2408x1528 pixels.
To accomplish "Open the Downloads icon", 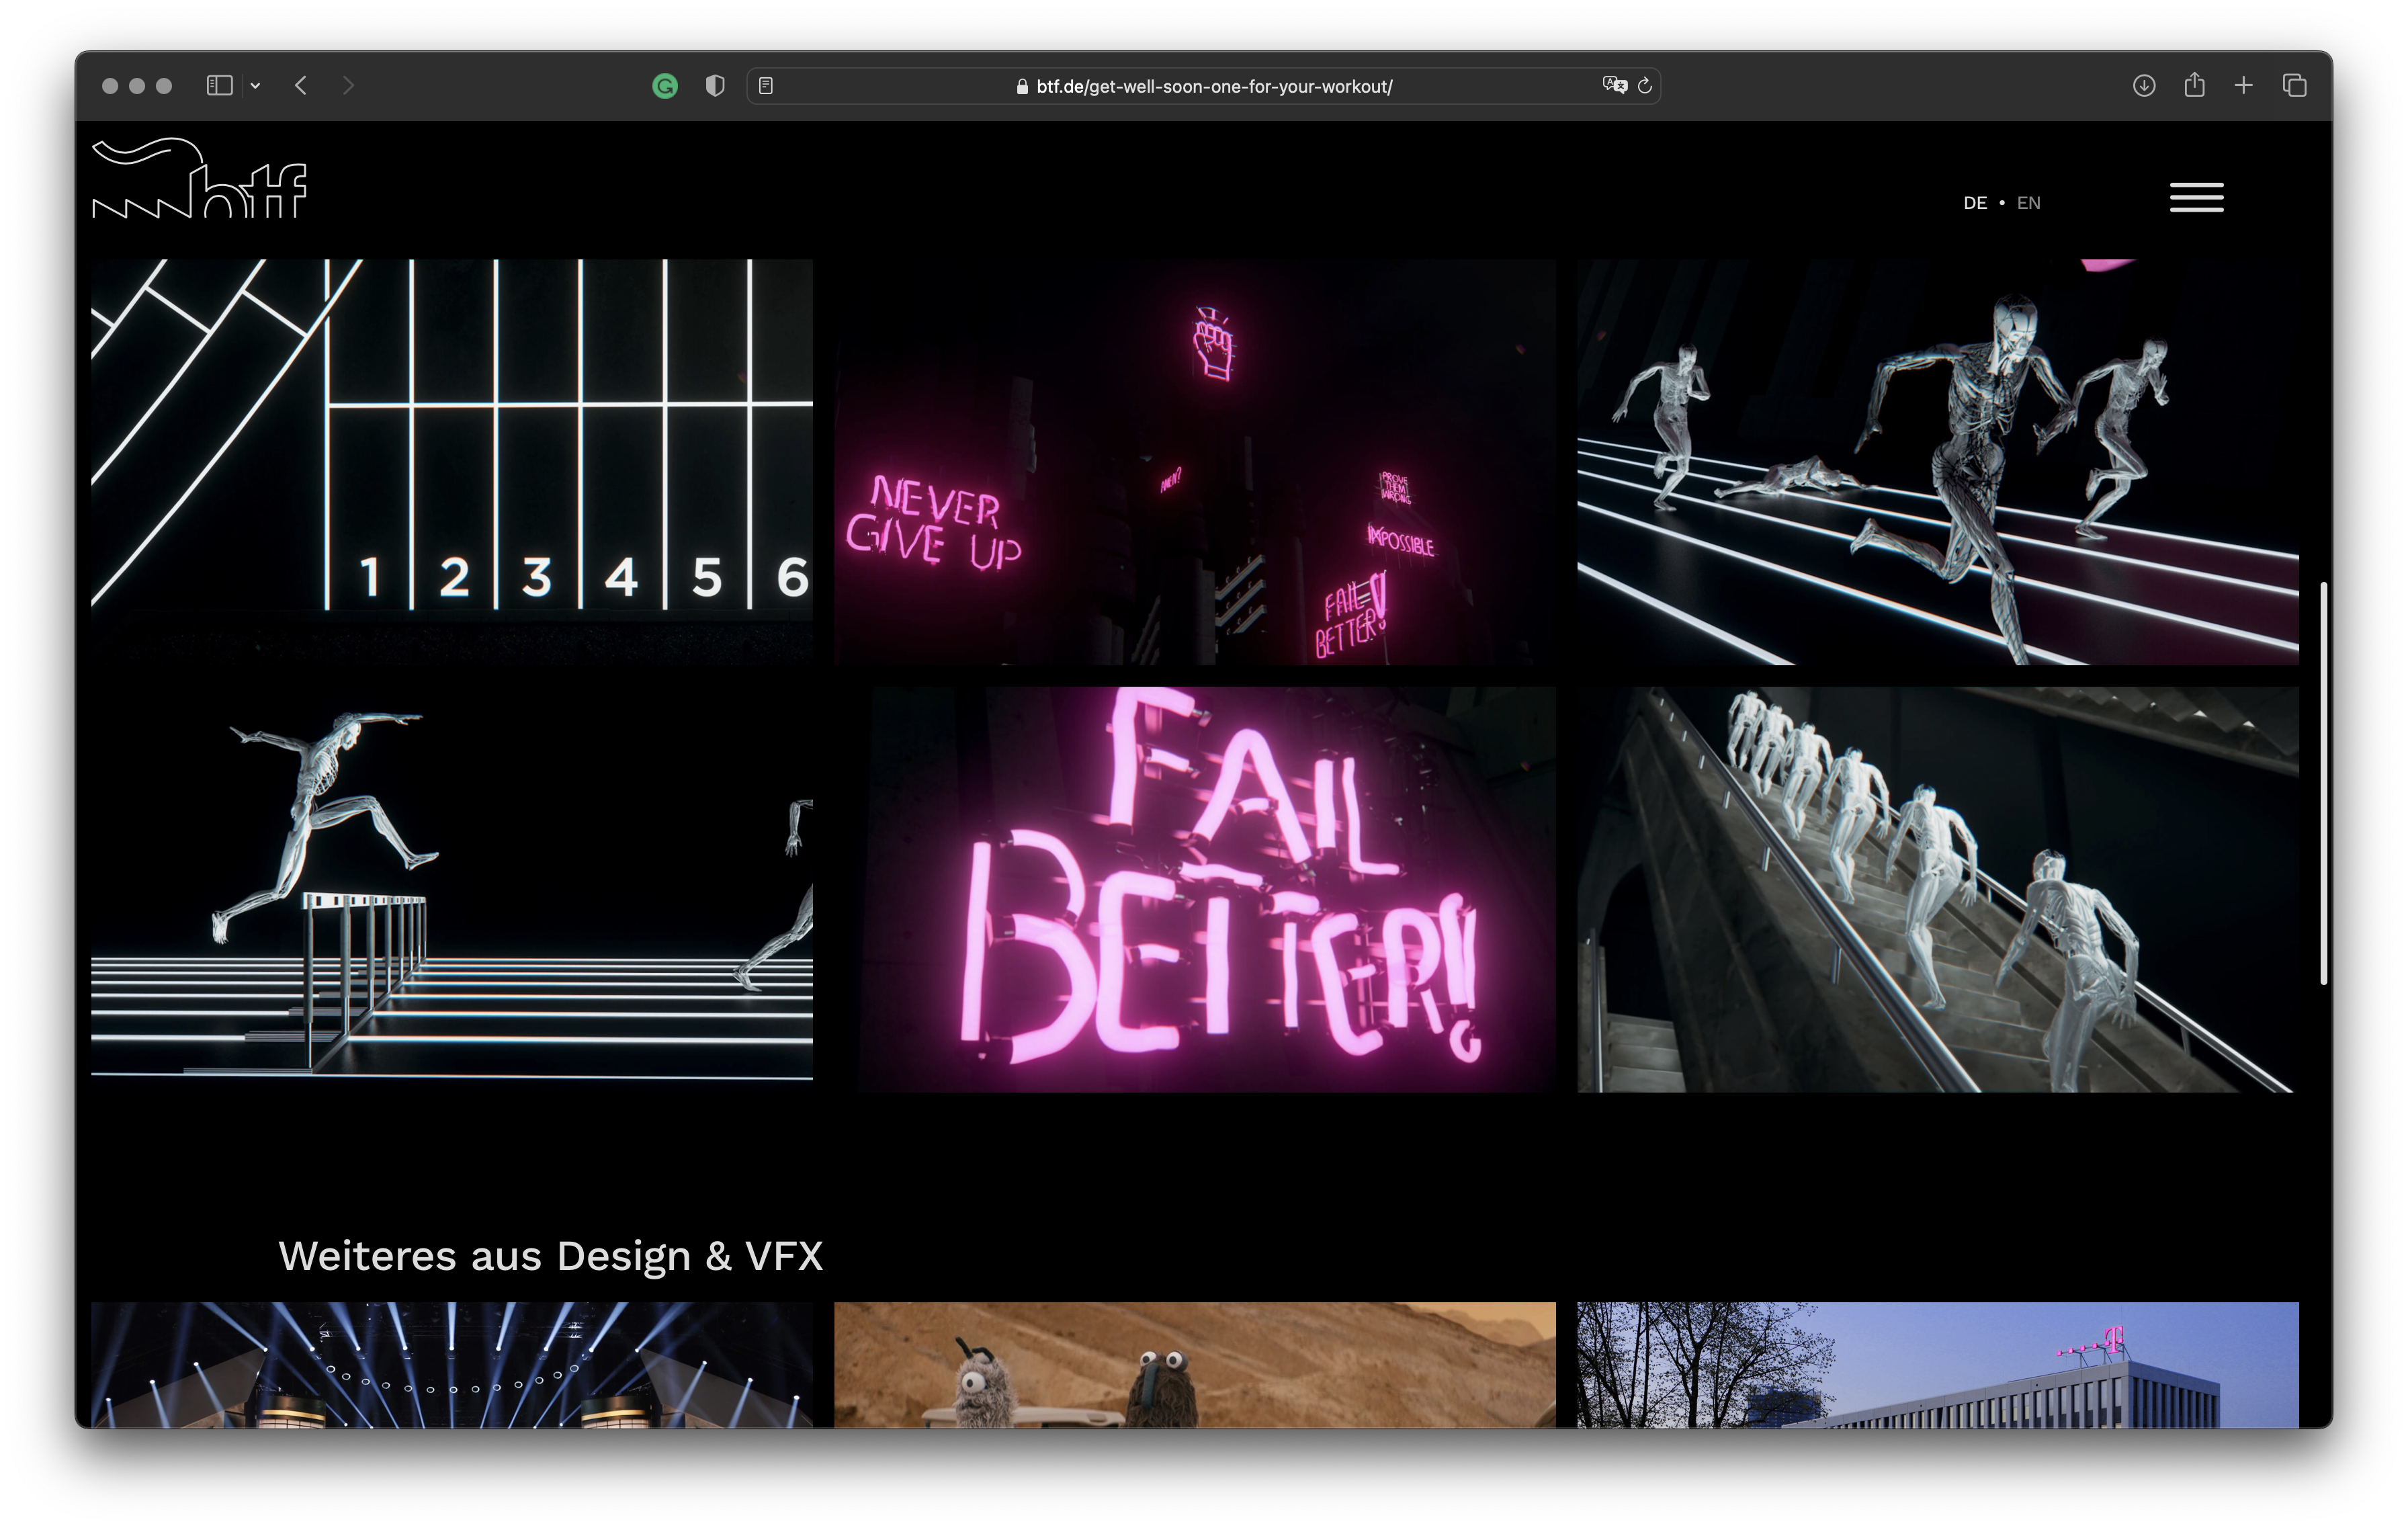I will (2143, 86).
